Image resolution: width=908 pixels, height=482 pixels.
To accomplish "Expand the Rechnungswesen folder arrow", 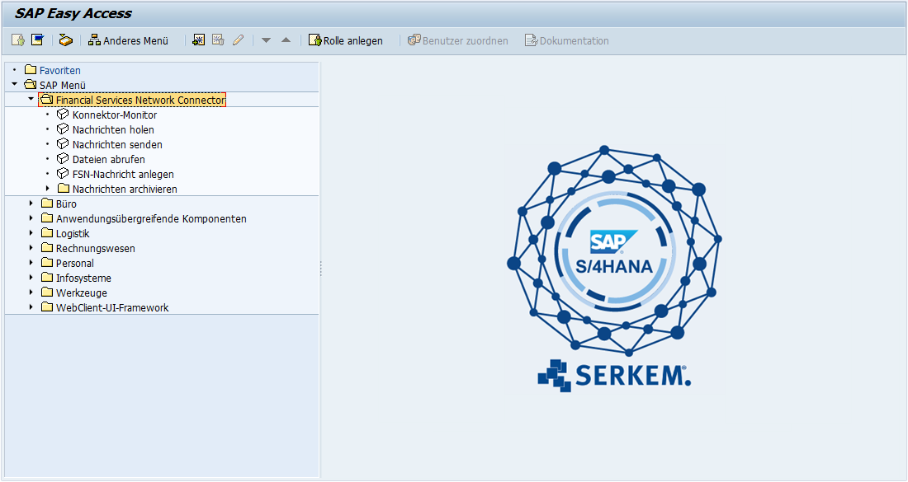I will [x=31, y=248].
